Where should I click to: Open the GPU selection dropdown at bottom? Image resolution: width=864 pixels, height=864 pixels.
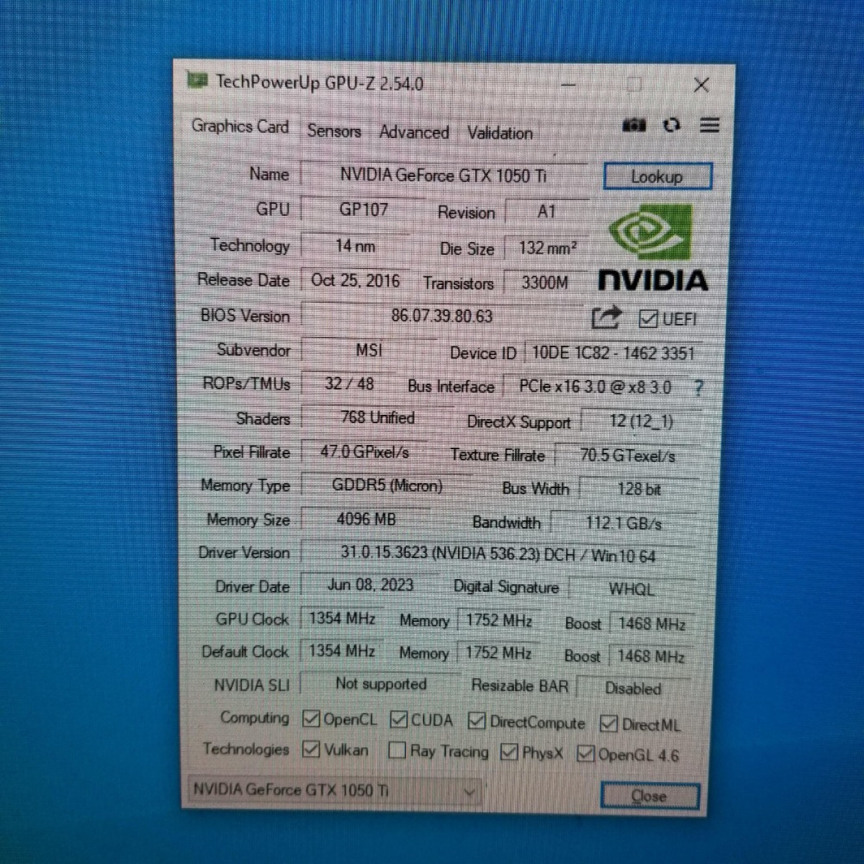click(x=334, y=791)
